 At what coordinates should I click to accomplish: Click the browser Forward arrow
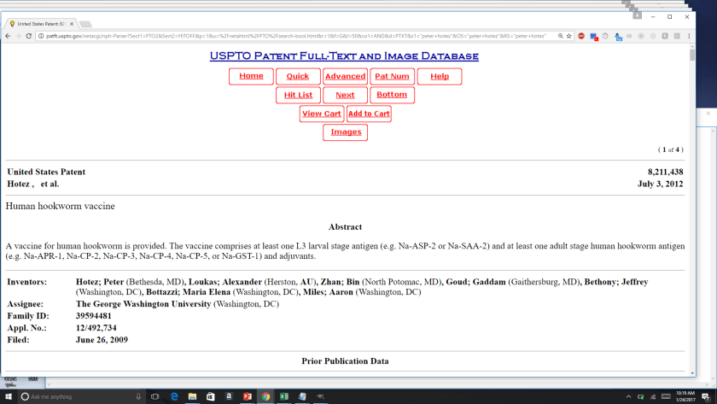[18, 36]
